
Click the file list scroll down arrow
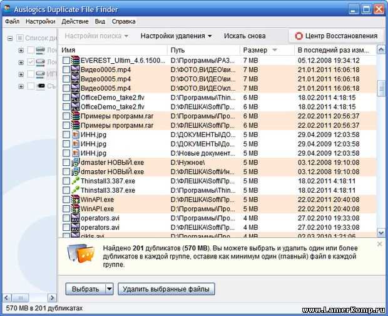coord(381,233)
